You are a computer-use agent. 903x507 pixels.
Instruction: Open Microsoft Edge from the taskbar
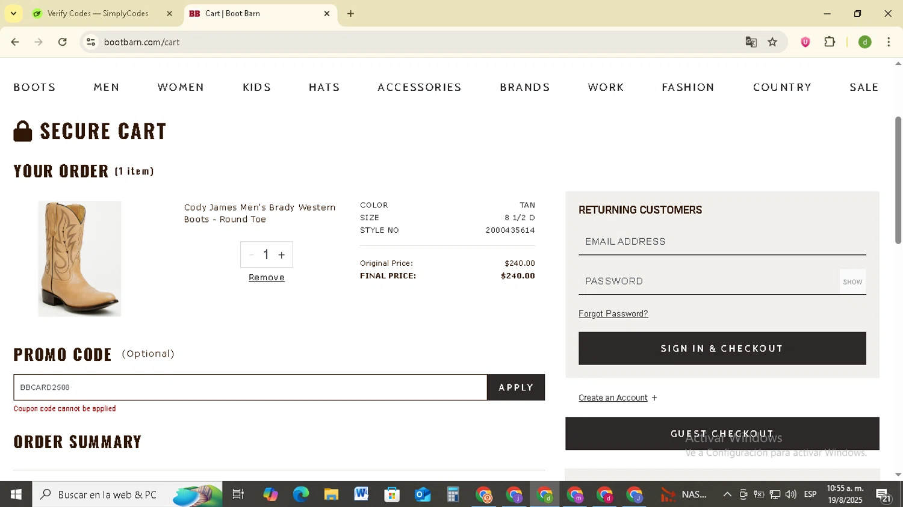[x=300, y=494]
